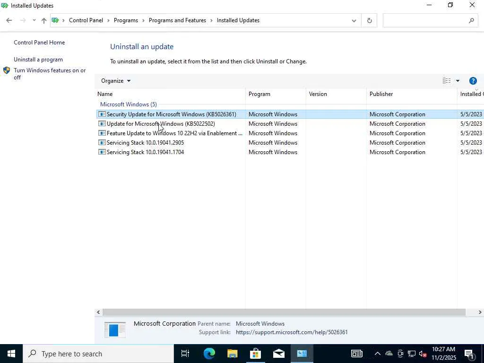Click icon of Feature Update 22H2 row
484x363 pixels.
point(102,133)
